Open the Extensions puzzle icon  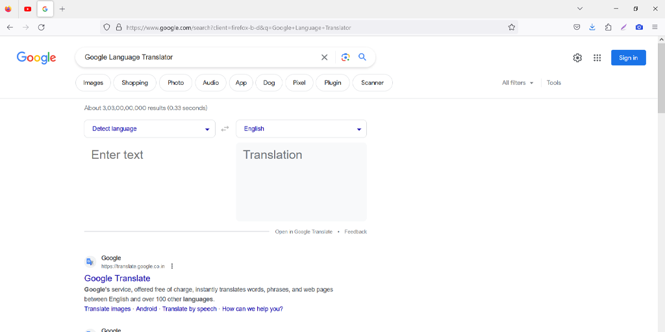point(608,27)
